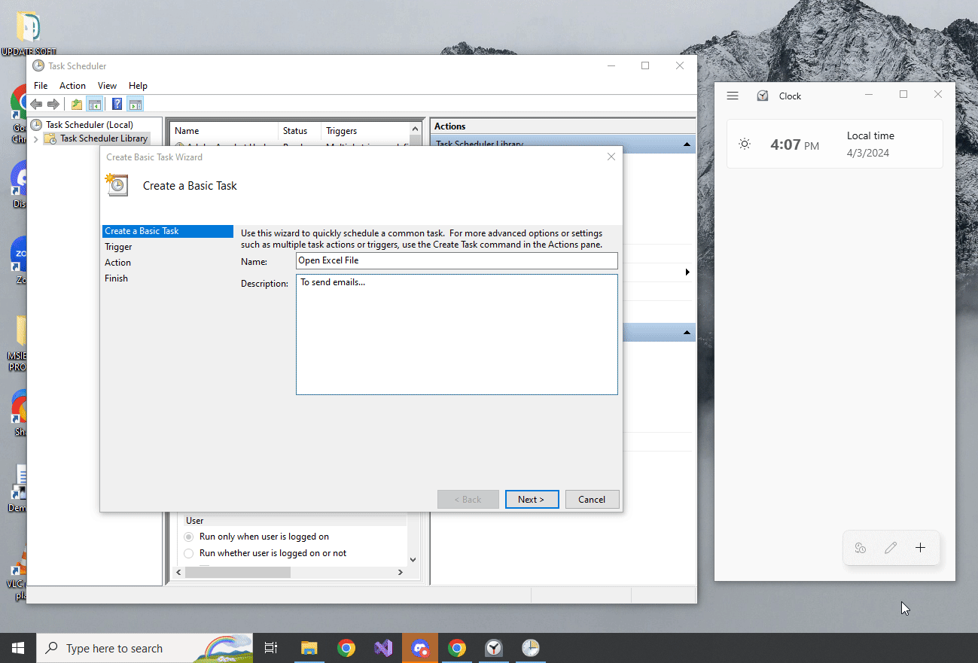Maximize the Task Scheduler window

645,66
